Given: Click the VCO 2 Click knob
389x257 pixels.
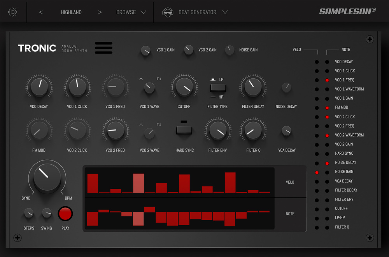Looking at the screenshot, I should point(77,130).
